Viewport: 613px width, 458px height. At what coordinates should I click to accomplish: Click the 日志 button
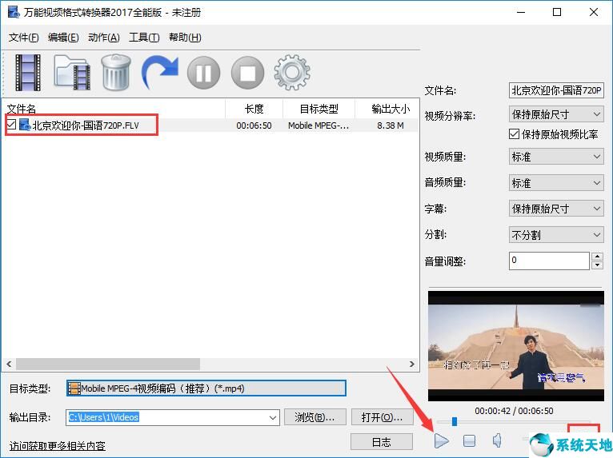coord(382,441)
